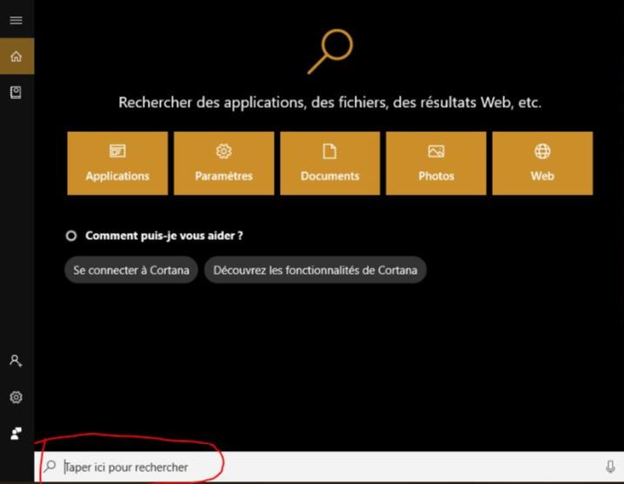The height and width of the screenshot is (484, 624).
Task: Click the feedback icon at sidebar bottom
Action: coord(16,433)
